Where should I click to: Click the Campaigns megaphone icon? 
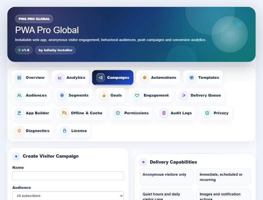pyautogui.click(x=101, y=78)
